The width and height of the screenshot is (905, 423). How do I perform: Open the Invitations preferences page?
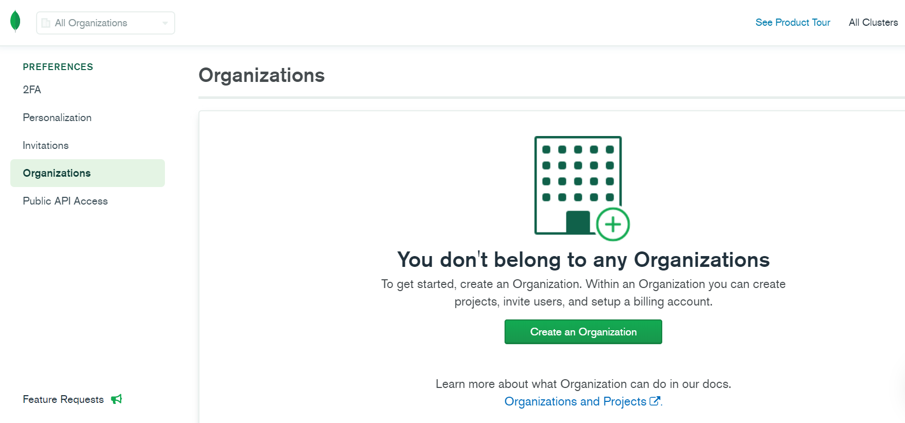coord(45,145)
